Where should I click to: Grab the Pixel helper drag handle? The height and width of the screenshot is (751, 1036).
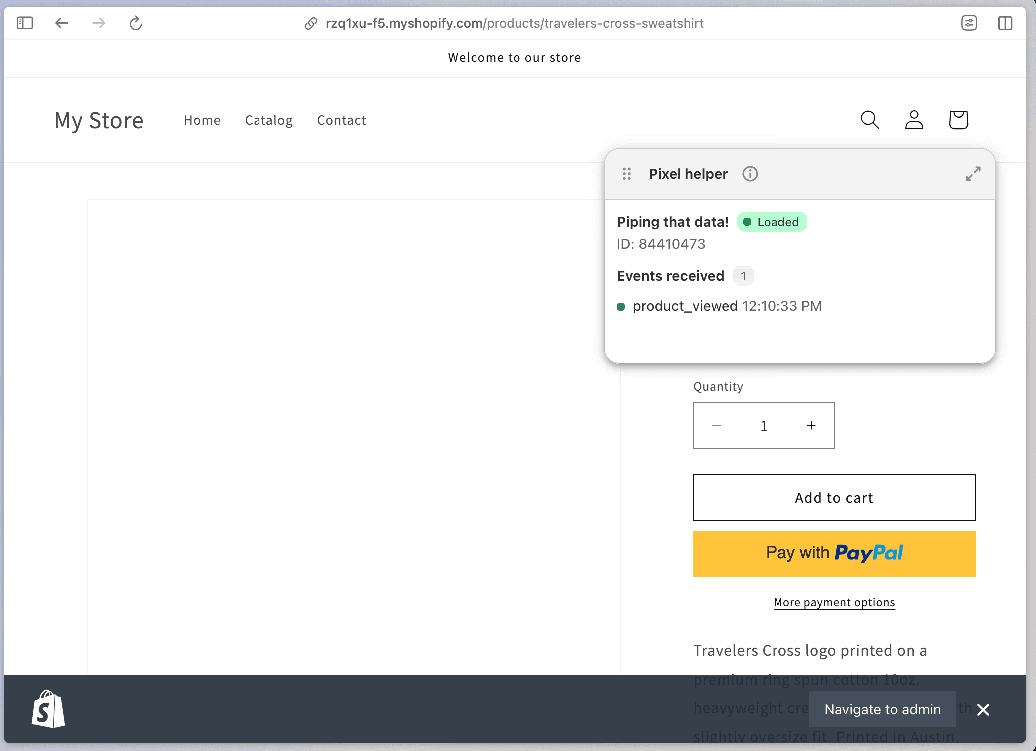tap(627, 174)
